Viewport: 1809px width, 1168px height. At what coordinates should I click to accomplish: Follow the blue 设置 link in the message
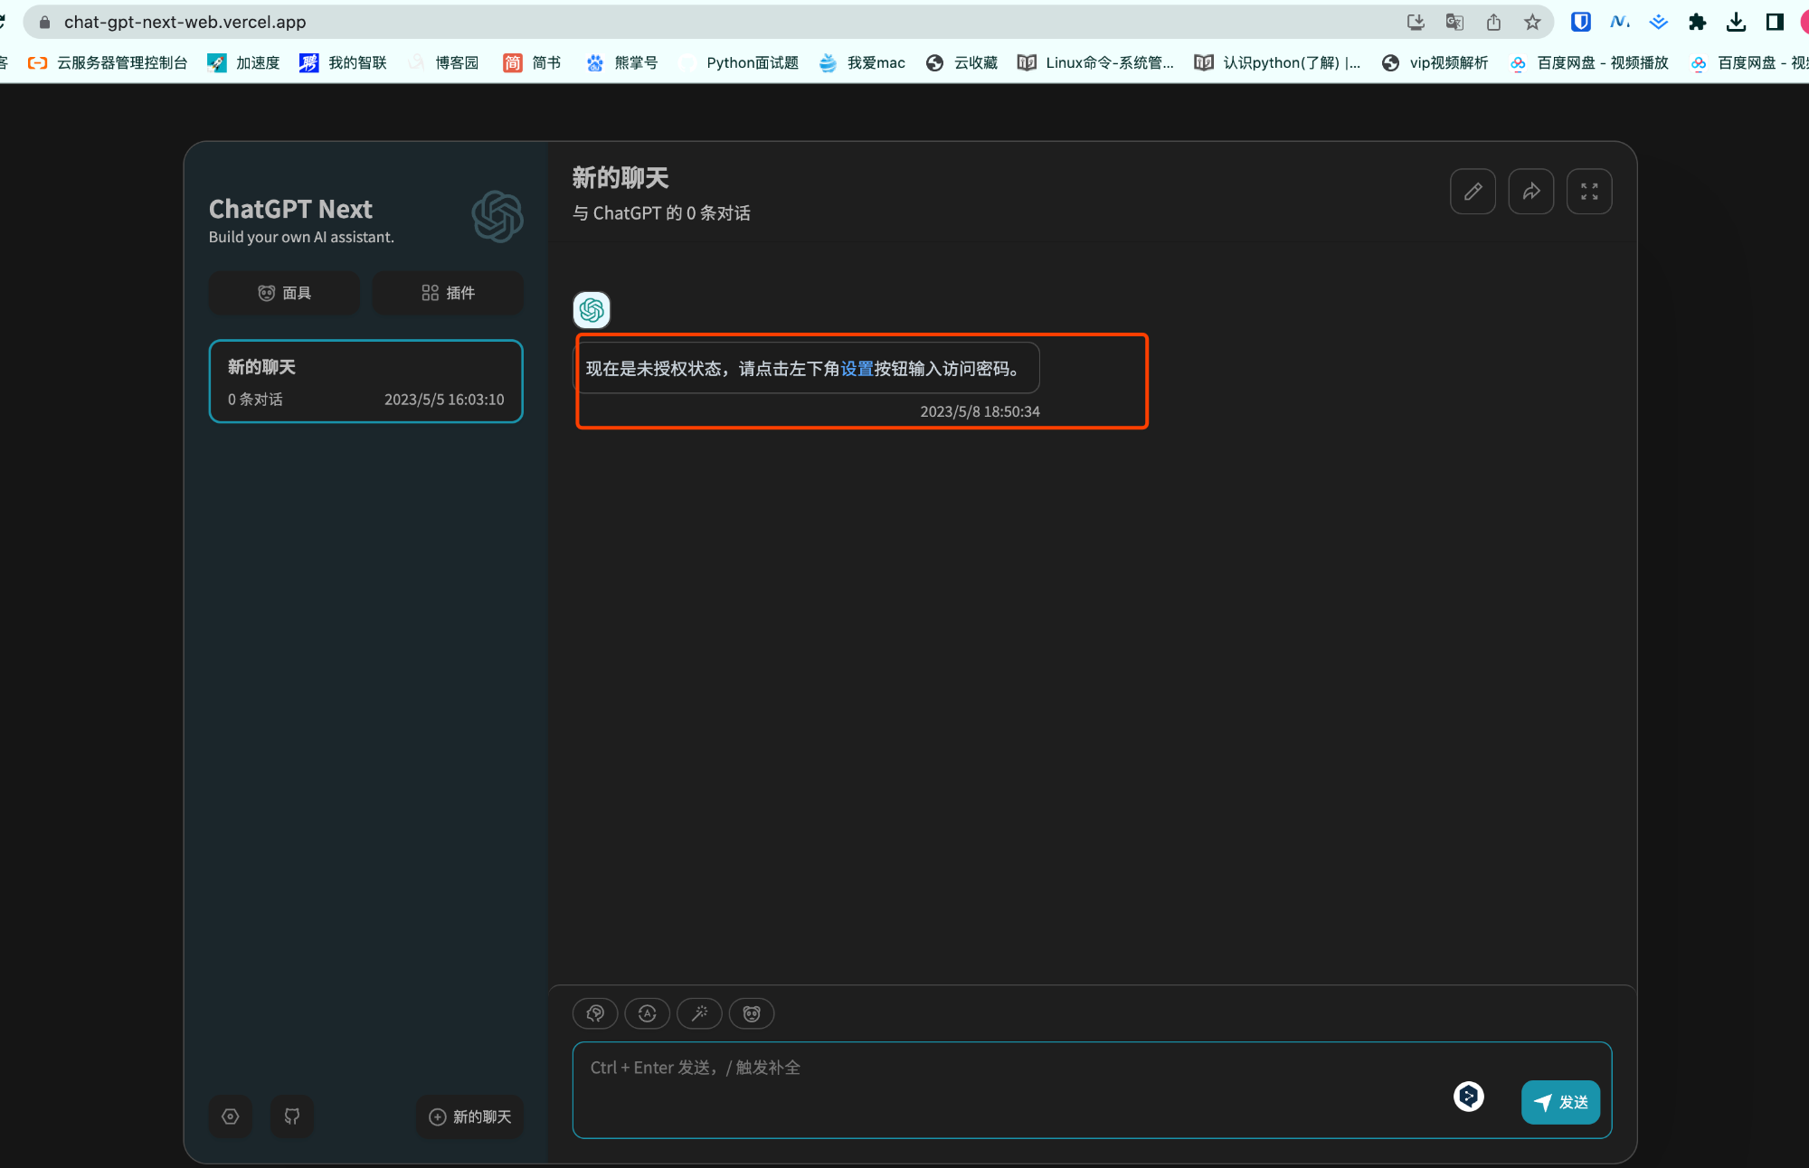(x=857, y=369)
